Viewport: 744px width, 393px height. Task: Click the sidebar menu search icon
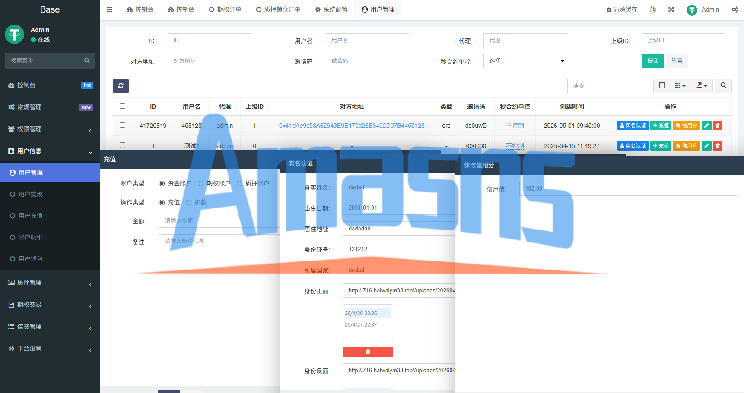[87, 60]
